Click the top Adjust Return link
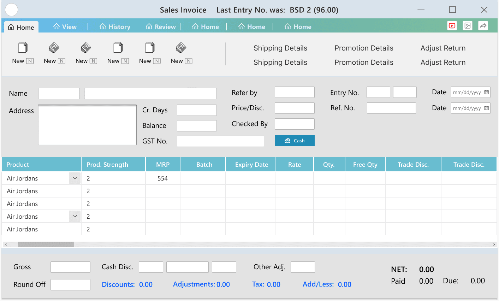The height and width of the screenshot is (301, 499). tap(443, 48)
